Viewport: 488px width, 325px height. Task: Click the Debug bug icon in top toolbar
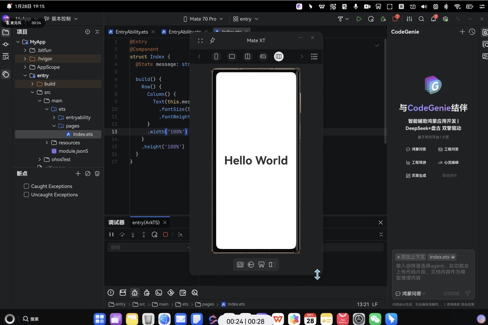click(x=383, y=19)
